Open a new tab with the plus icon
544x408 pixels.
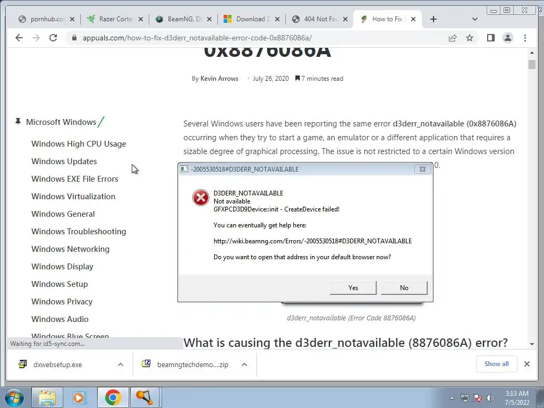433,19
